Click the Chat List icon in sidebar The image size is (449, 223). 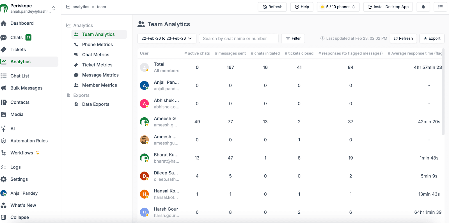click(x=4, y=76)
